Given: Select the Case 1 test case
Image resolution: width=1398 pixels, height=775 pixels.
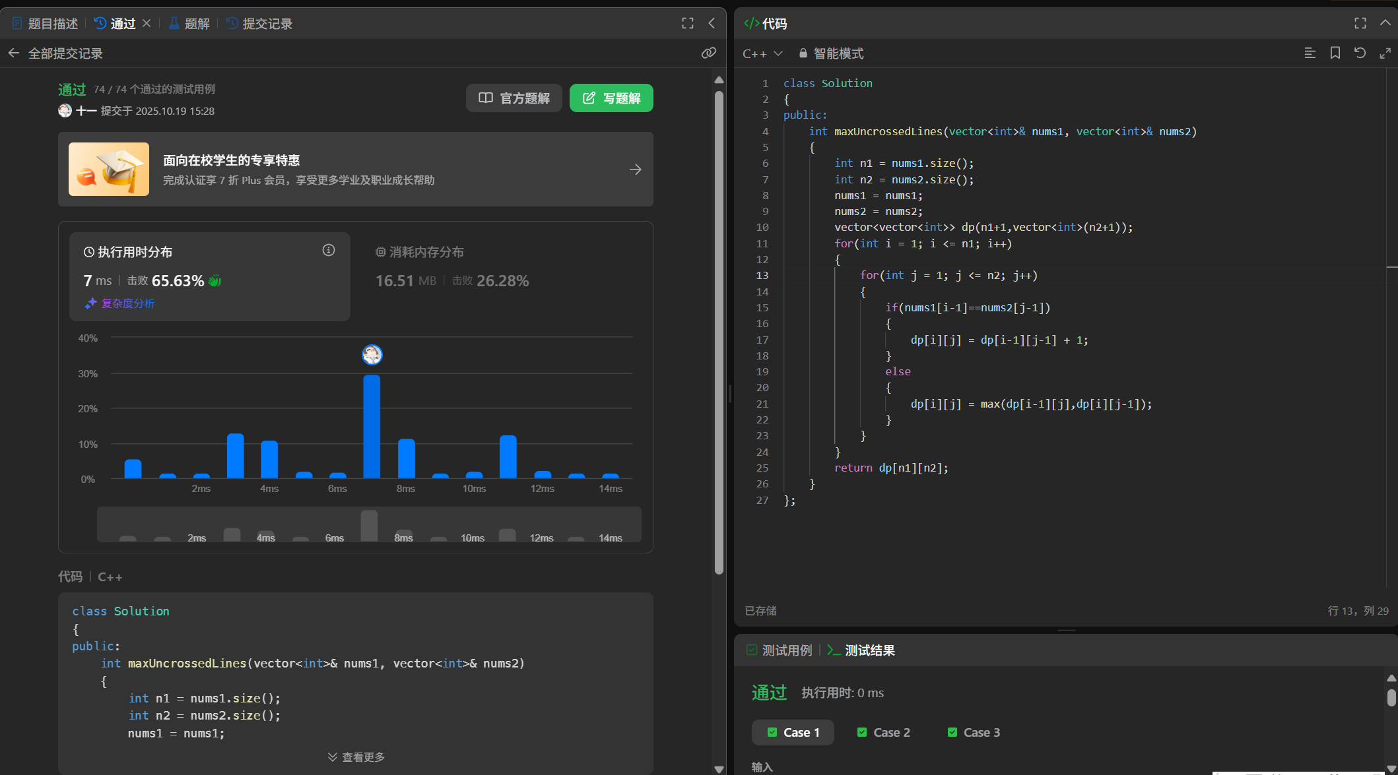Looking at the screenshot, I should tap(793, 732).
